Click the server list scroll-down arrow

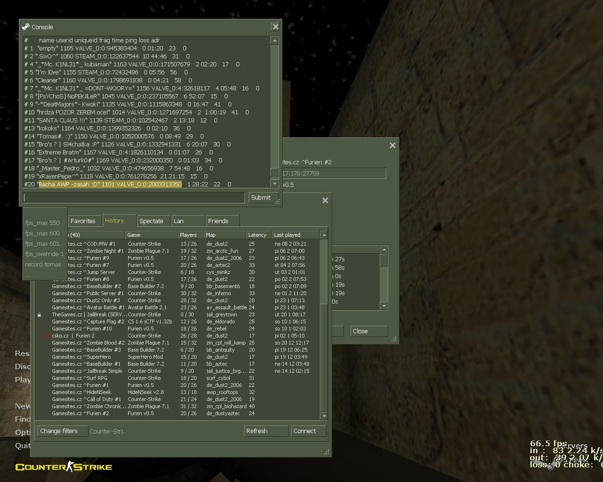tap(324, 416)
